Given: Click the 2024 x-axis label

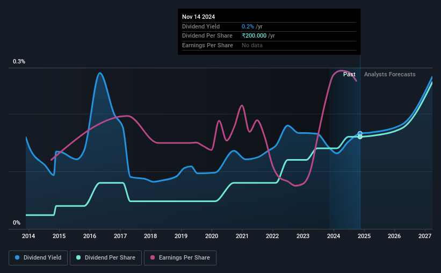Looking at the screenshot, I should click(334, 236).
